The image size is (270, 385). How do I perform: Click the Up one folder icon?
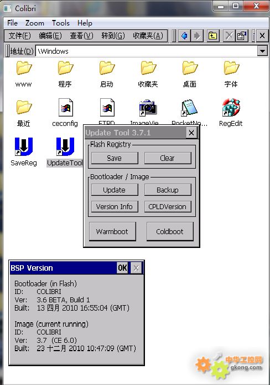click(x=212, y=36)
